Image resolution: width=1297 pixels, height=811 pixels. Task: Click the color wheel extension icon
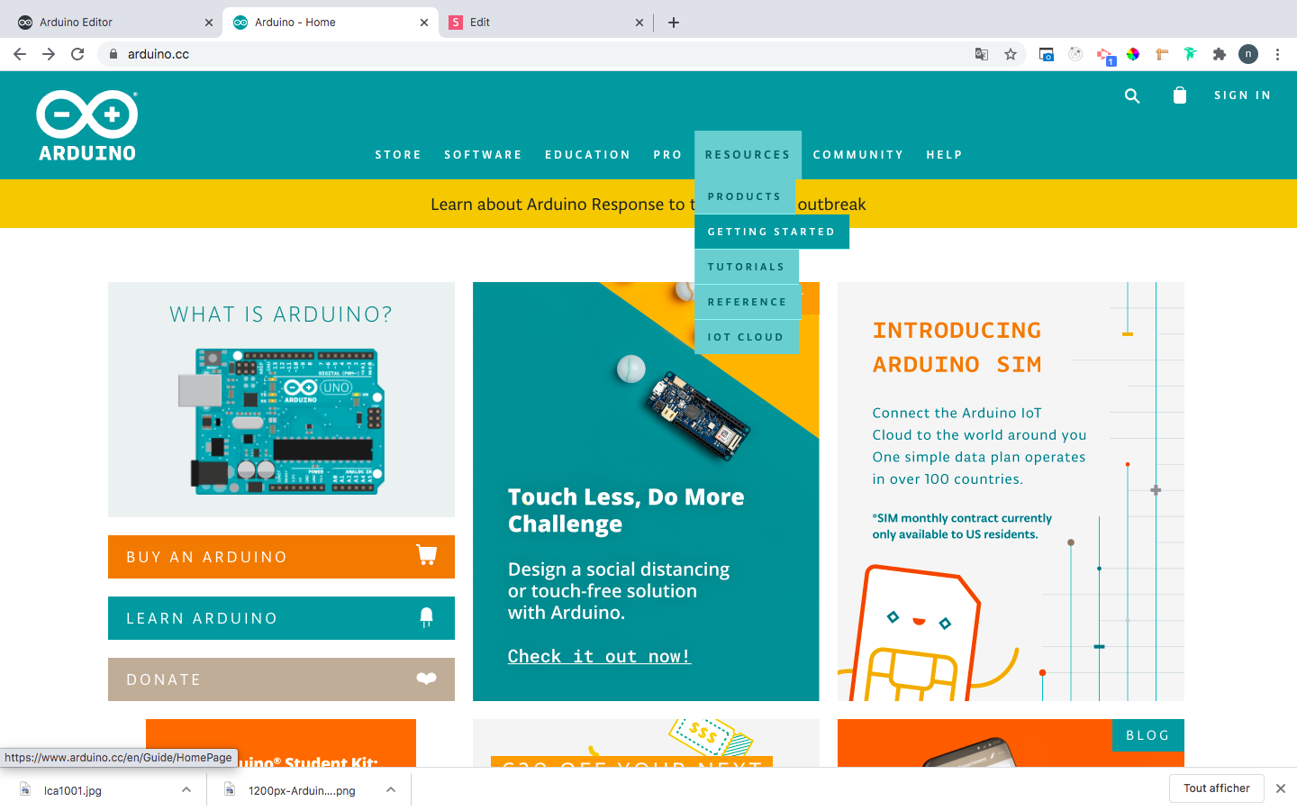click(1133, 54)
